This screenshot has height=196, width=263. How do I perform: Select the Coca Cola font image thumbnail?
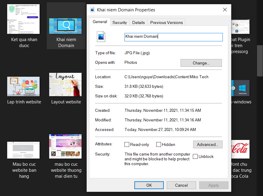[241, 149]
